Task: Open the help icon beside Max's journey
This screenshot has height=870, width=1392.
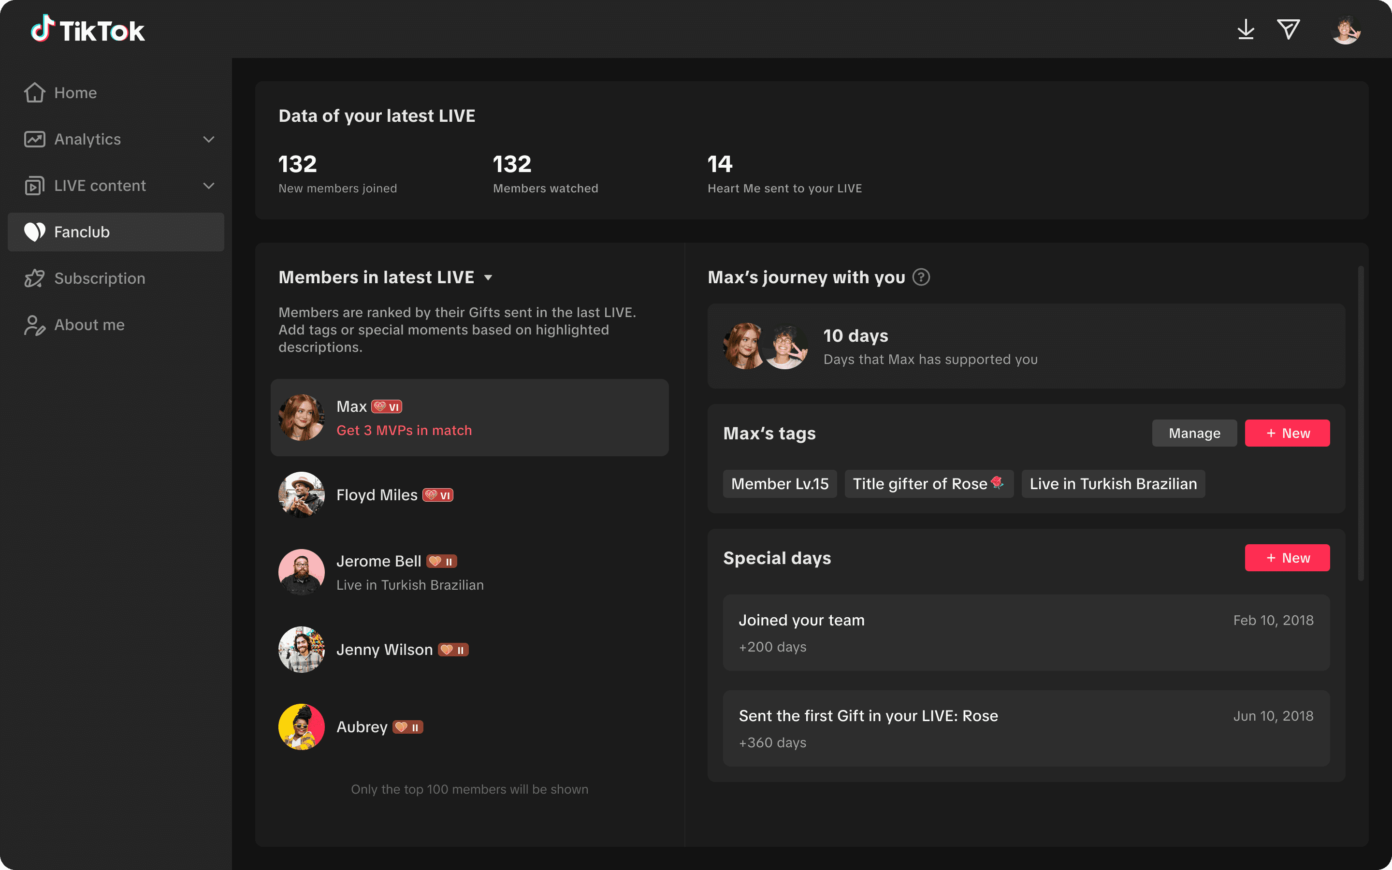Action: point(921,277)
